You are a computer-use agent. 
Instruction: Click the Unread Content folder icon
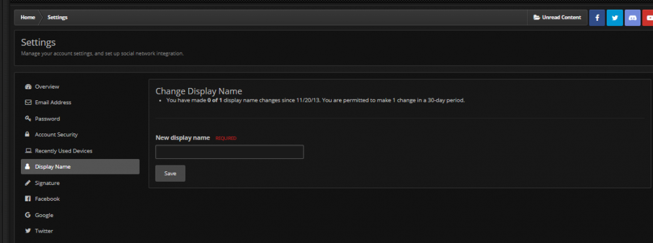coord(536,18)
